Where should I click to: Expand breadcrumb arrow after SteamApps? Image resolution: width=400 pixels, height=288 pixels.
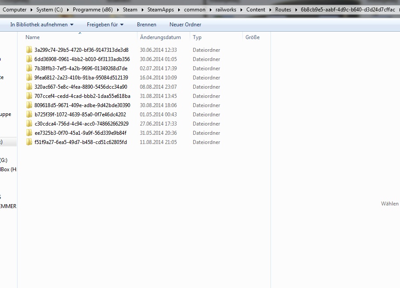point(179,10)
